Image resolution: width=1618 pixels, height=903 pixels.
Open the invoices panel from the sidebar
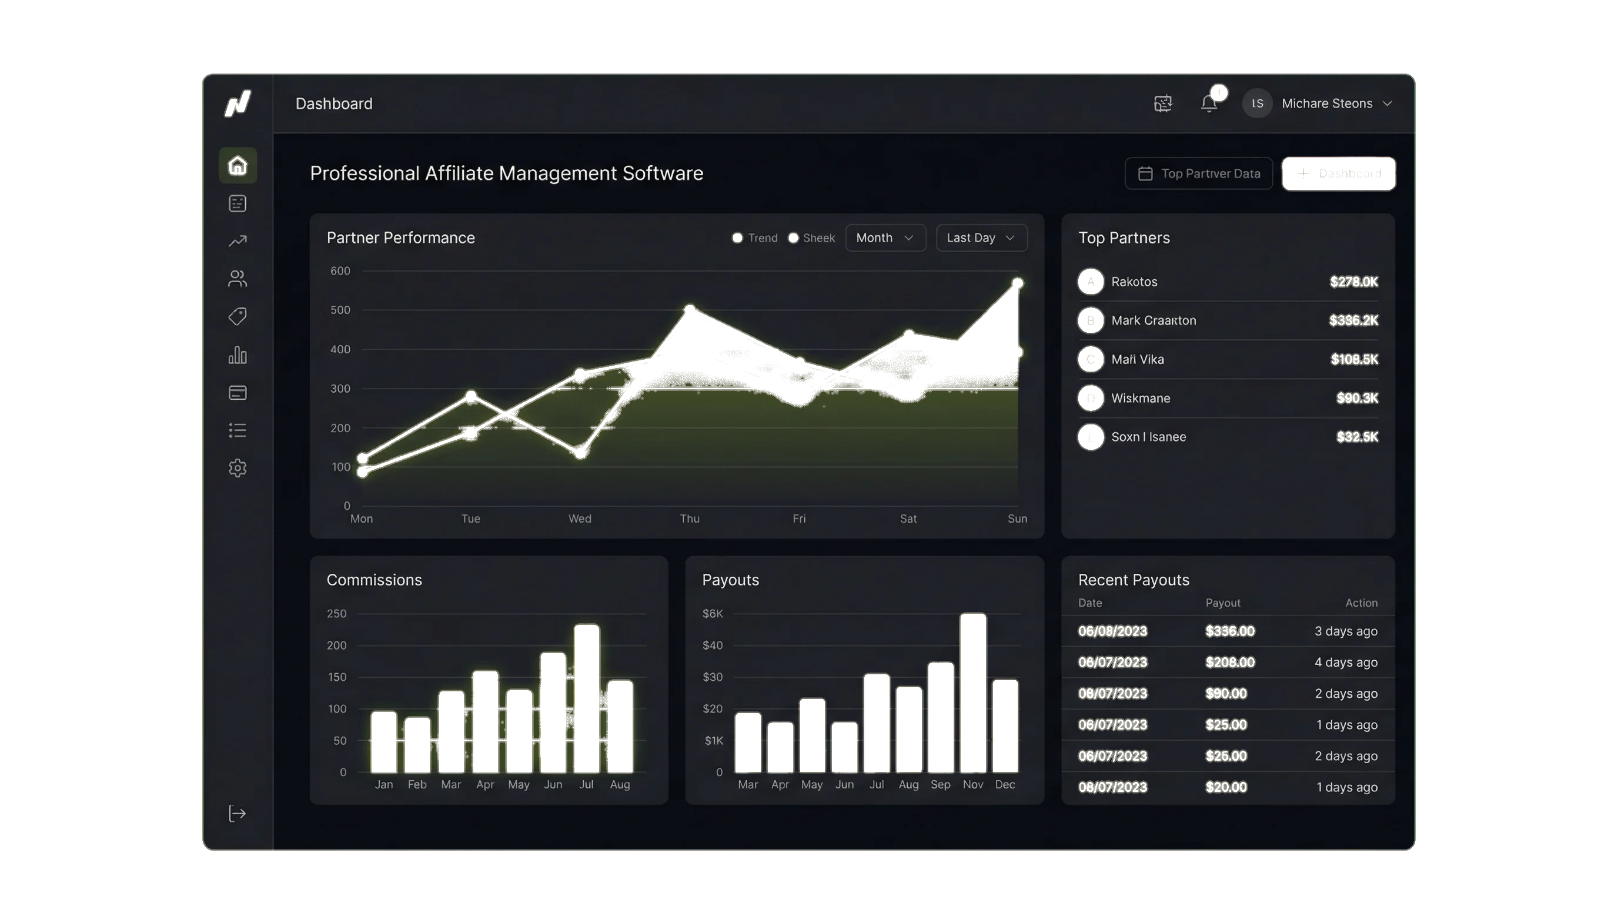pos(238,203)
